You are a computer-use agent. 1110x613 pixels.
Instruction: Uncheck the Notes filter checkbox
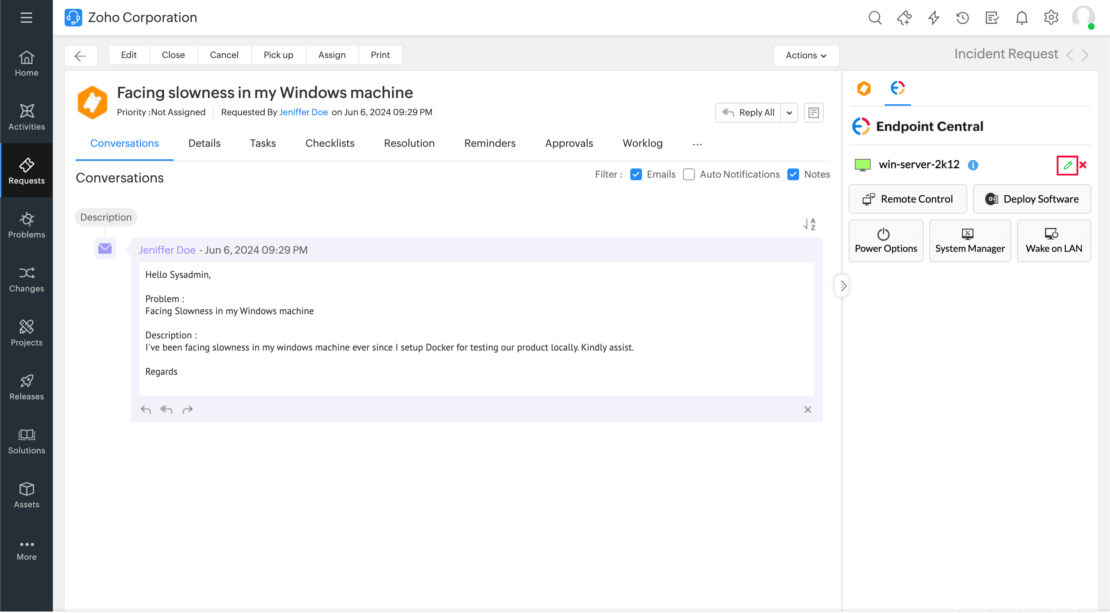pyautogui.click(x=793, y=174)
